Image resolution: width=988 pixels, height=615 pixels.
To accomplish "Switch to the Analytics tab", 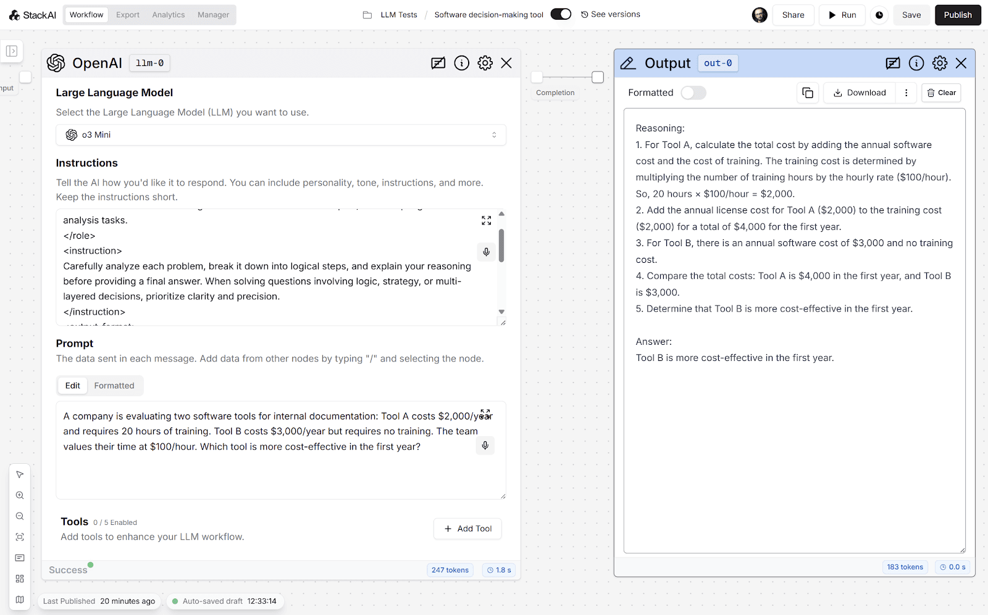I will [169, 15].
